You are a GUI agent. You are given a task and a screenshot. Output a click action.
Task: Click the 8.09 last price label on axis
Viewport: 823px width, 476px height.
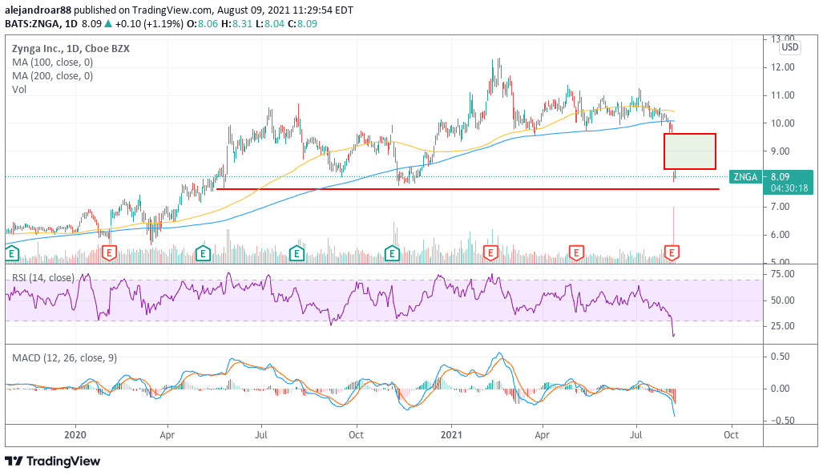point(781,177)
